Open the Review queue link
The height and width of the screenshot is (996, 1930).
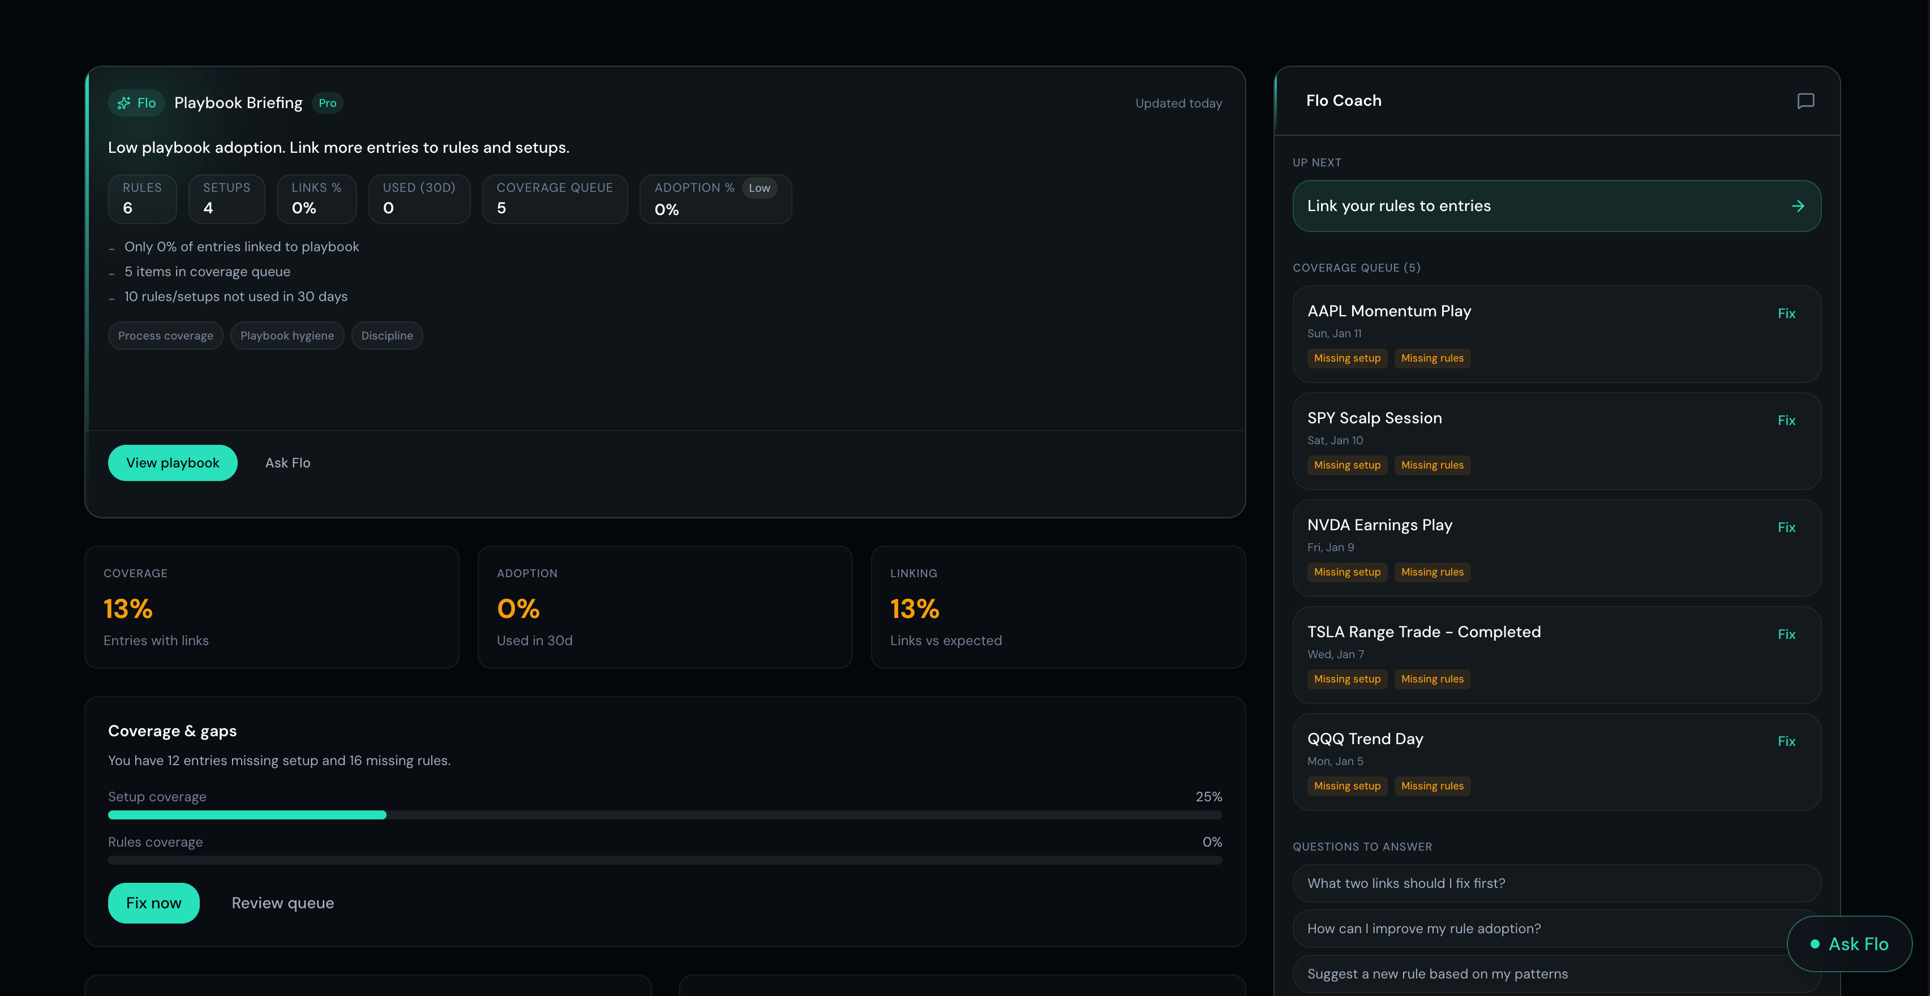point(282,903)
